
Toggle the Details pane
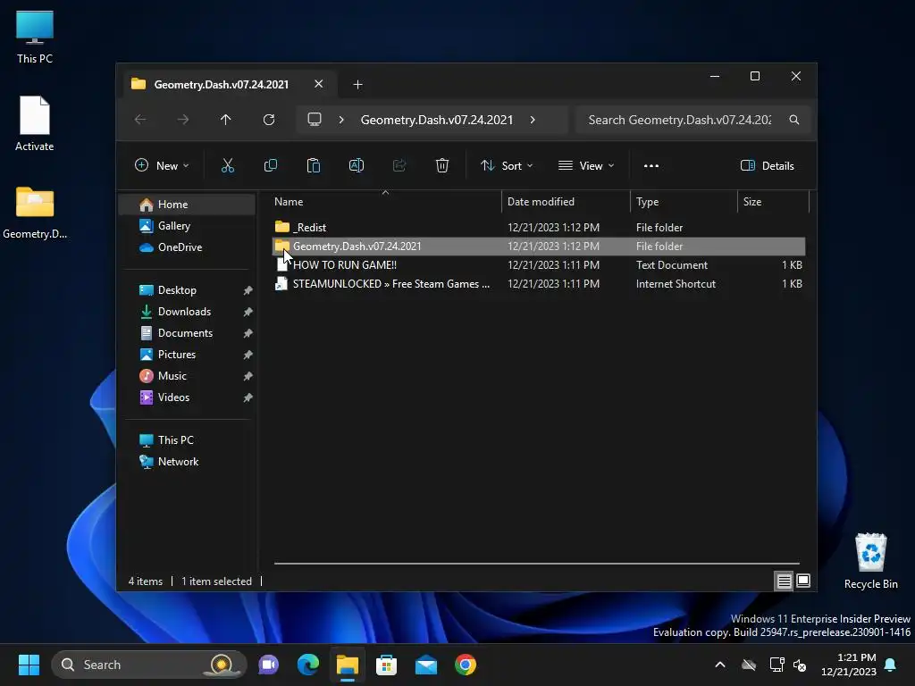pyautogui.click(x=768, y=165)
